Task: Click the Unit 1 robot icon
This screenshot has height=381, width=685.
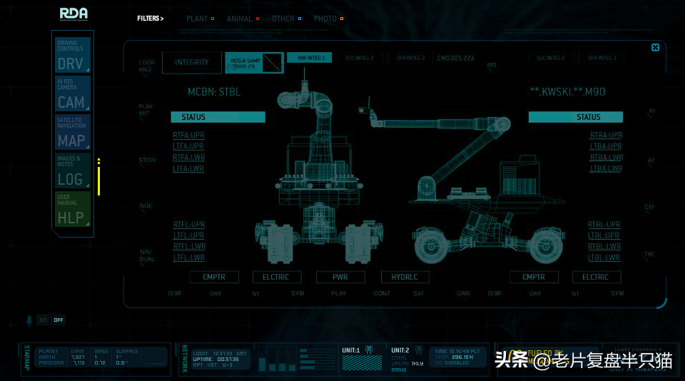Action: point(370,350)
